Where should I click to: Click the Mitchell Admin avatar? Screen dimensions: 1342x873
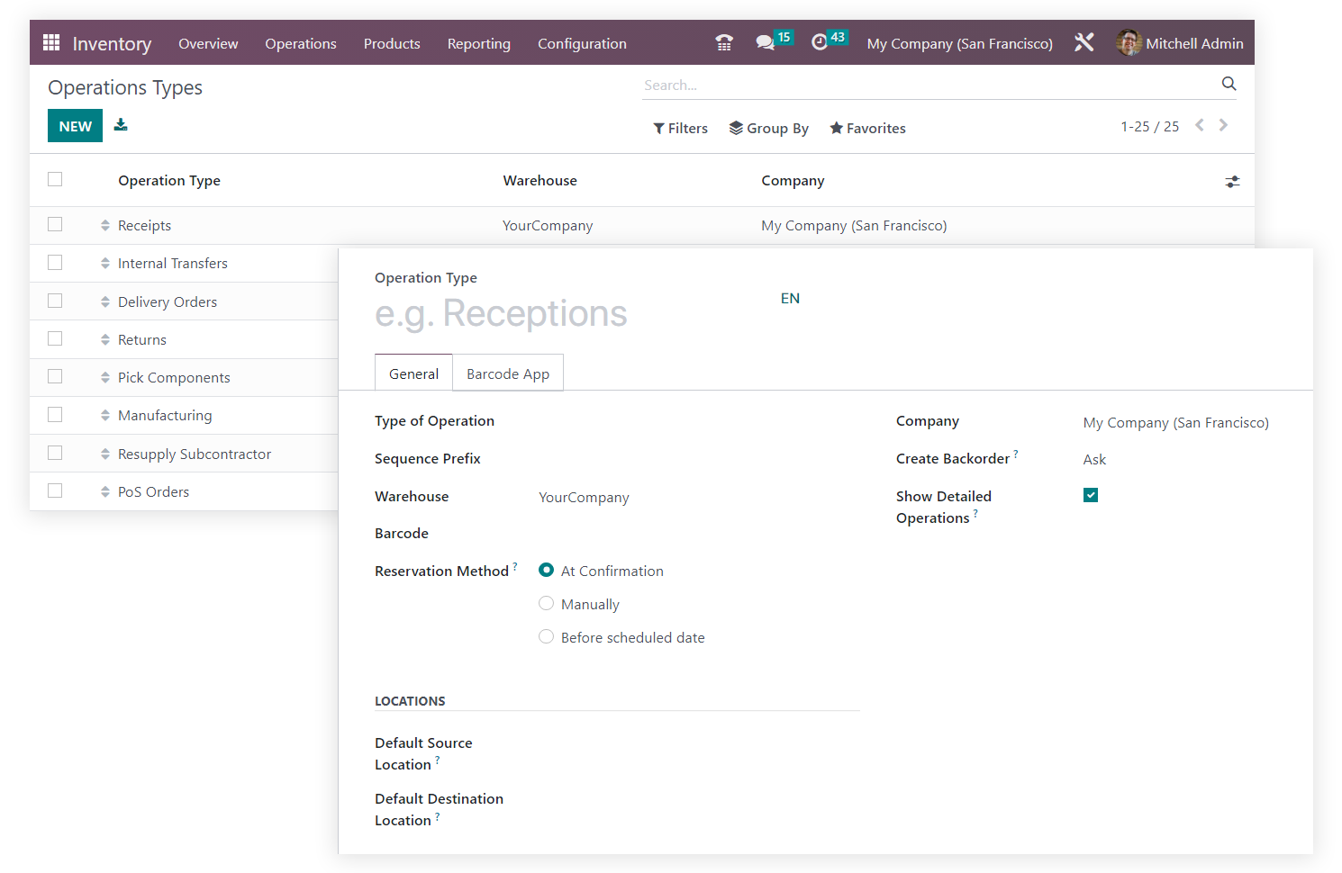point(1129,42)
